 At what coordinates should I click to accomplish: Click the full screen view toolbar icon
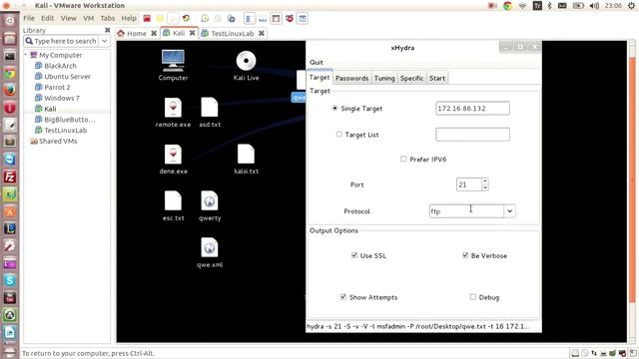(x=276, y=18)
